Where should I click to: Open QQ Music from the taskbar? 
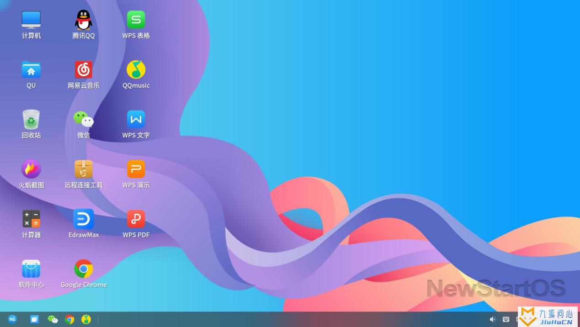[x=86, y=319]
